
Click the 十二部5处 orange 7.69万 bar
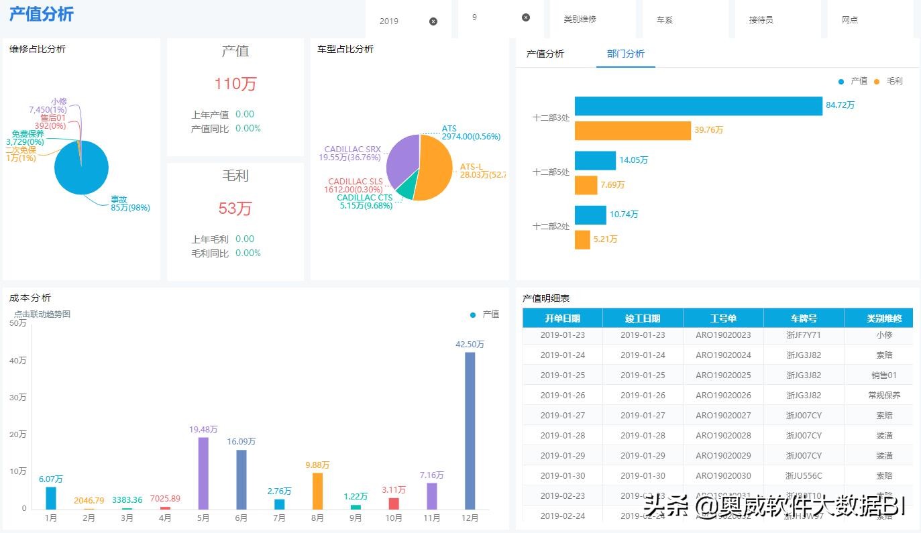pos(586,185)
